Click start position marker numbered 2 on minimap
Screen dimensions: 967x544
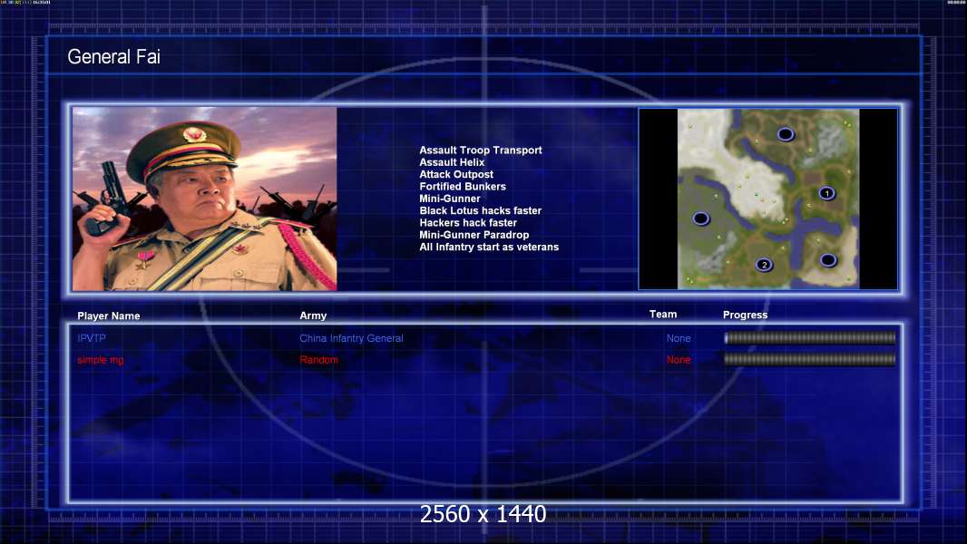coord(764,265)
